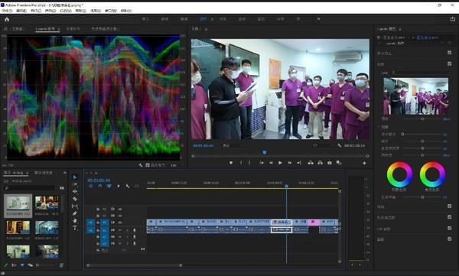459x276 pixels.
Task: Select the Razor tool
Action: (x=75, y=199)
